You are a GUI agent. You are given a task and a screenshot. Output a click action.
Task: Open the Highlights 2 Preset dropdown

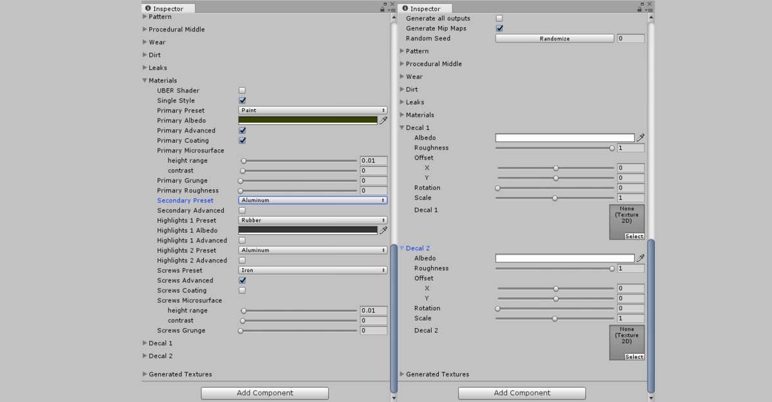tap(313, 250)
